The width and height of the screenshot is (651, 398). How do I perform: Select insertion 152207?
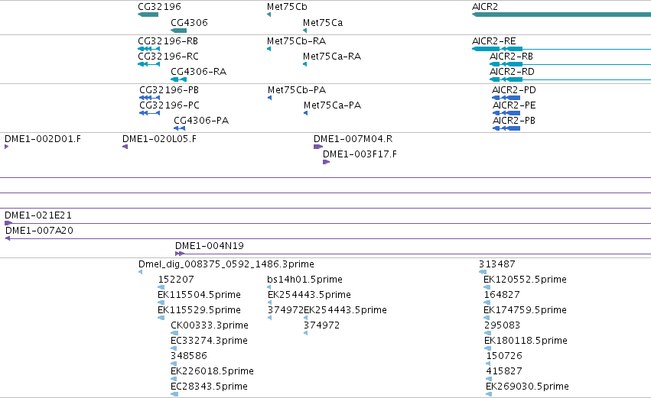176,280
